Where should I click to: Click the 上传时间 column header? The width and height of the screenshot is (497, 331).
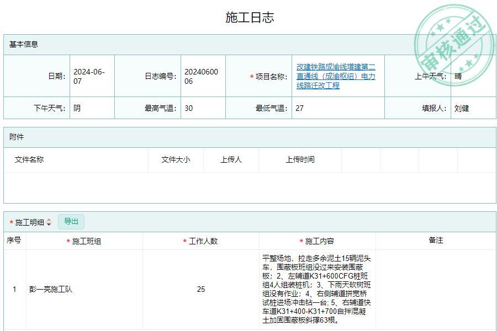click(300, 159)
